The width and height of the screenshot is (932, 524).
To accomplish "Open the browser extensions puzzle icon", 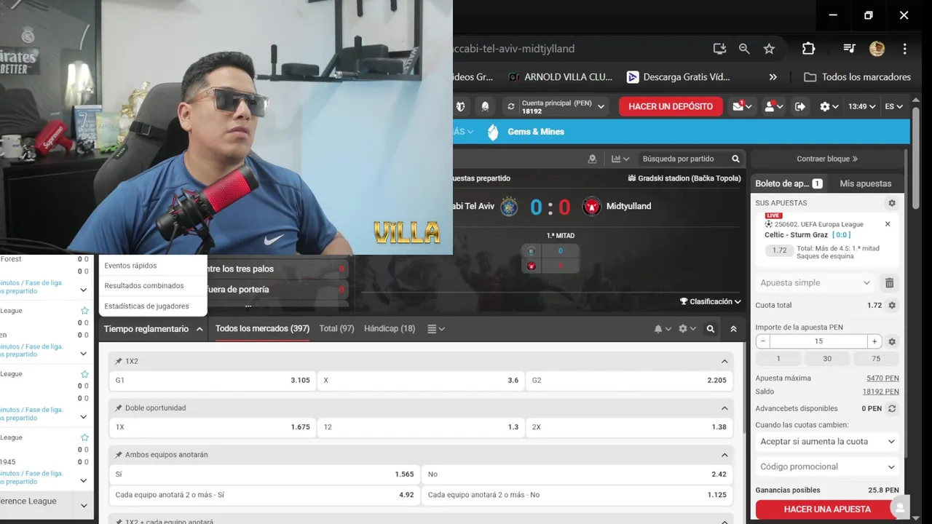I will (808, 49).
